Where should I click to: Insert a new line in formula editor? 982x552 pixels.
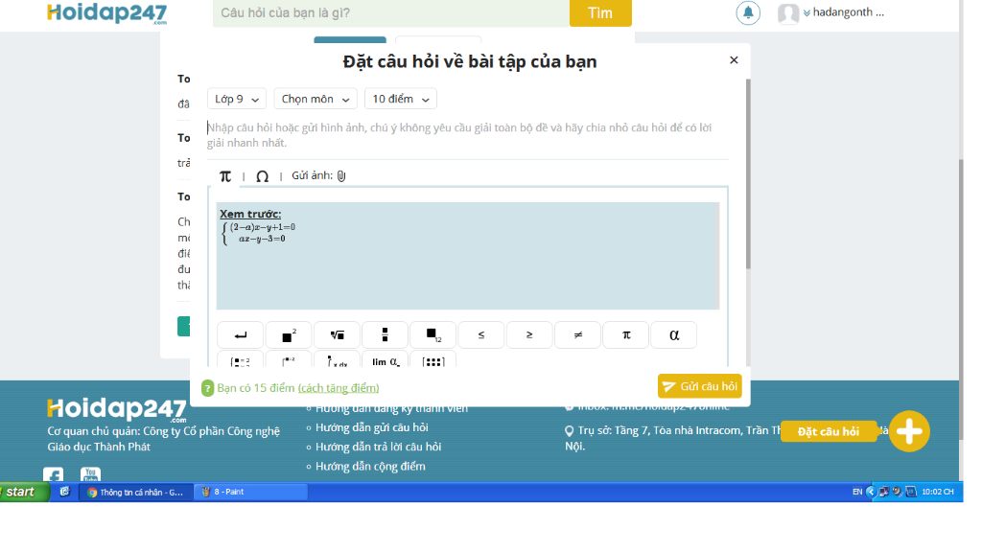coord(240,334)
